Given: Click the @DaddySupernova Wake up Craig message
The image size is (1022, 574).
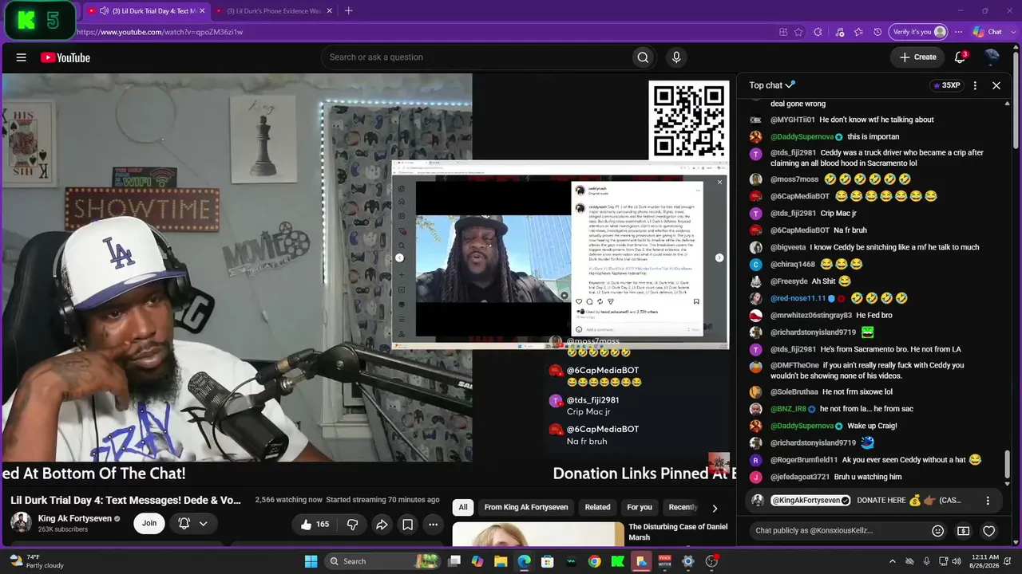Looking at the screenshot, I should coord(873,426).
